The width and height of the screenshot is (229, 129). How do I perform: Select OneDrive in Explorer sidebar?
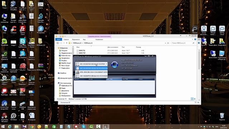(x=62, y=73)
